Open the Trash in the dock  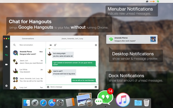146,103
